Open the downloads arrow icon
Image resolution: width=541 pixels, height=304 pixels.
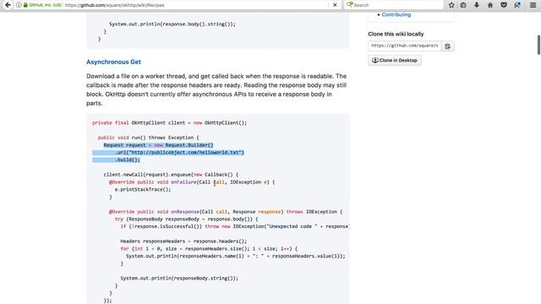click(477, 5)
